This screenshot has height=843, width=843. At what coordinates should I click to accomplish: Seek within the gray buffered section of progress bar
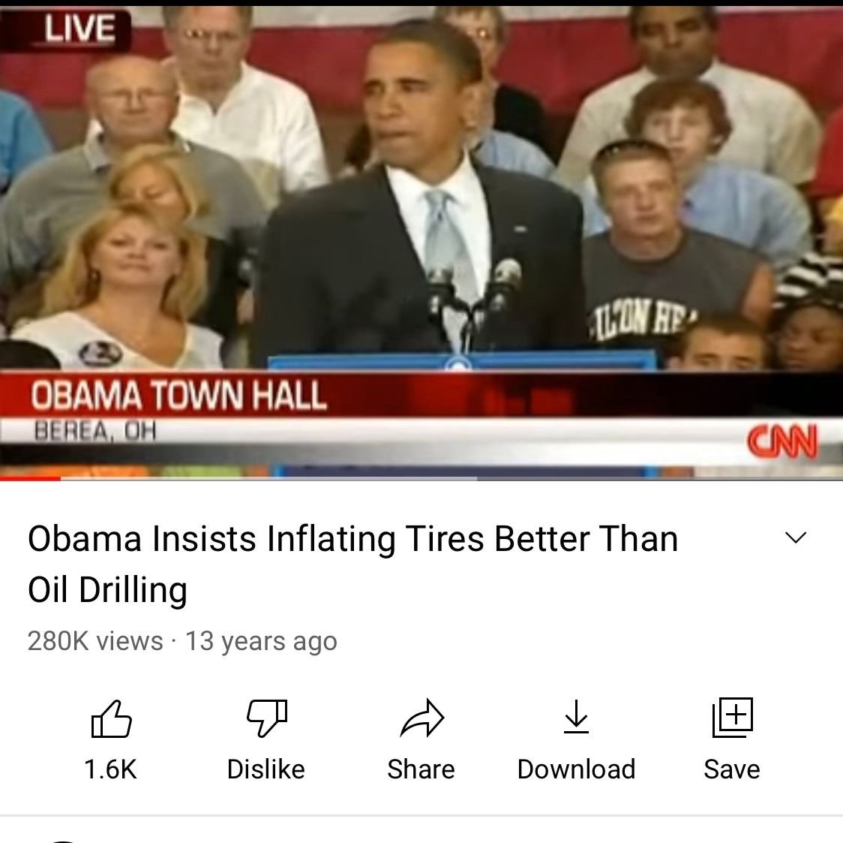[x=268, y=478]
